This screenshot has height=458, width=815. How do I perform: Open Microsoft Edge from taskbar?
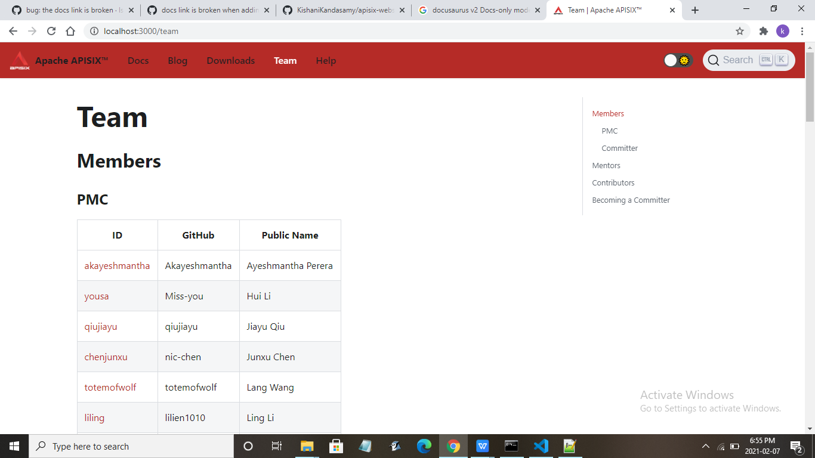click(x=424, y=446)
